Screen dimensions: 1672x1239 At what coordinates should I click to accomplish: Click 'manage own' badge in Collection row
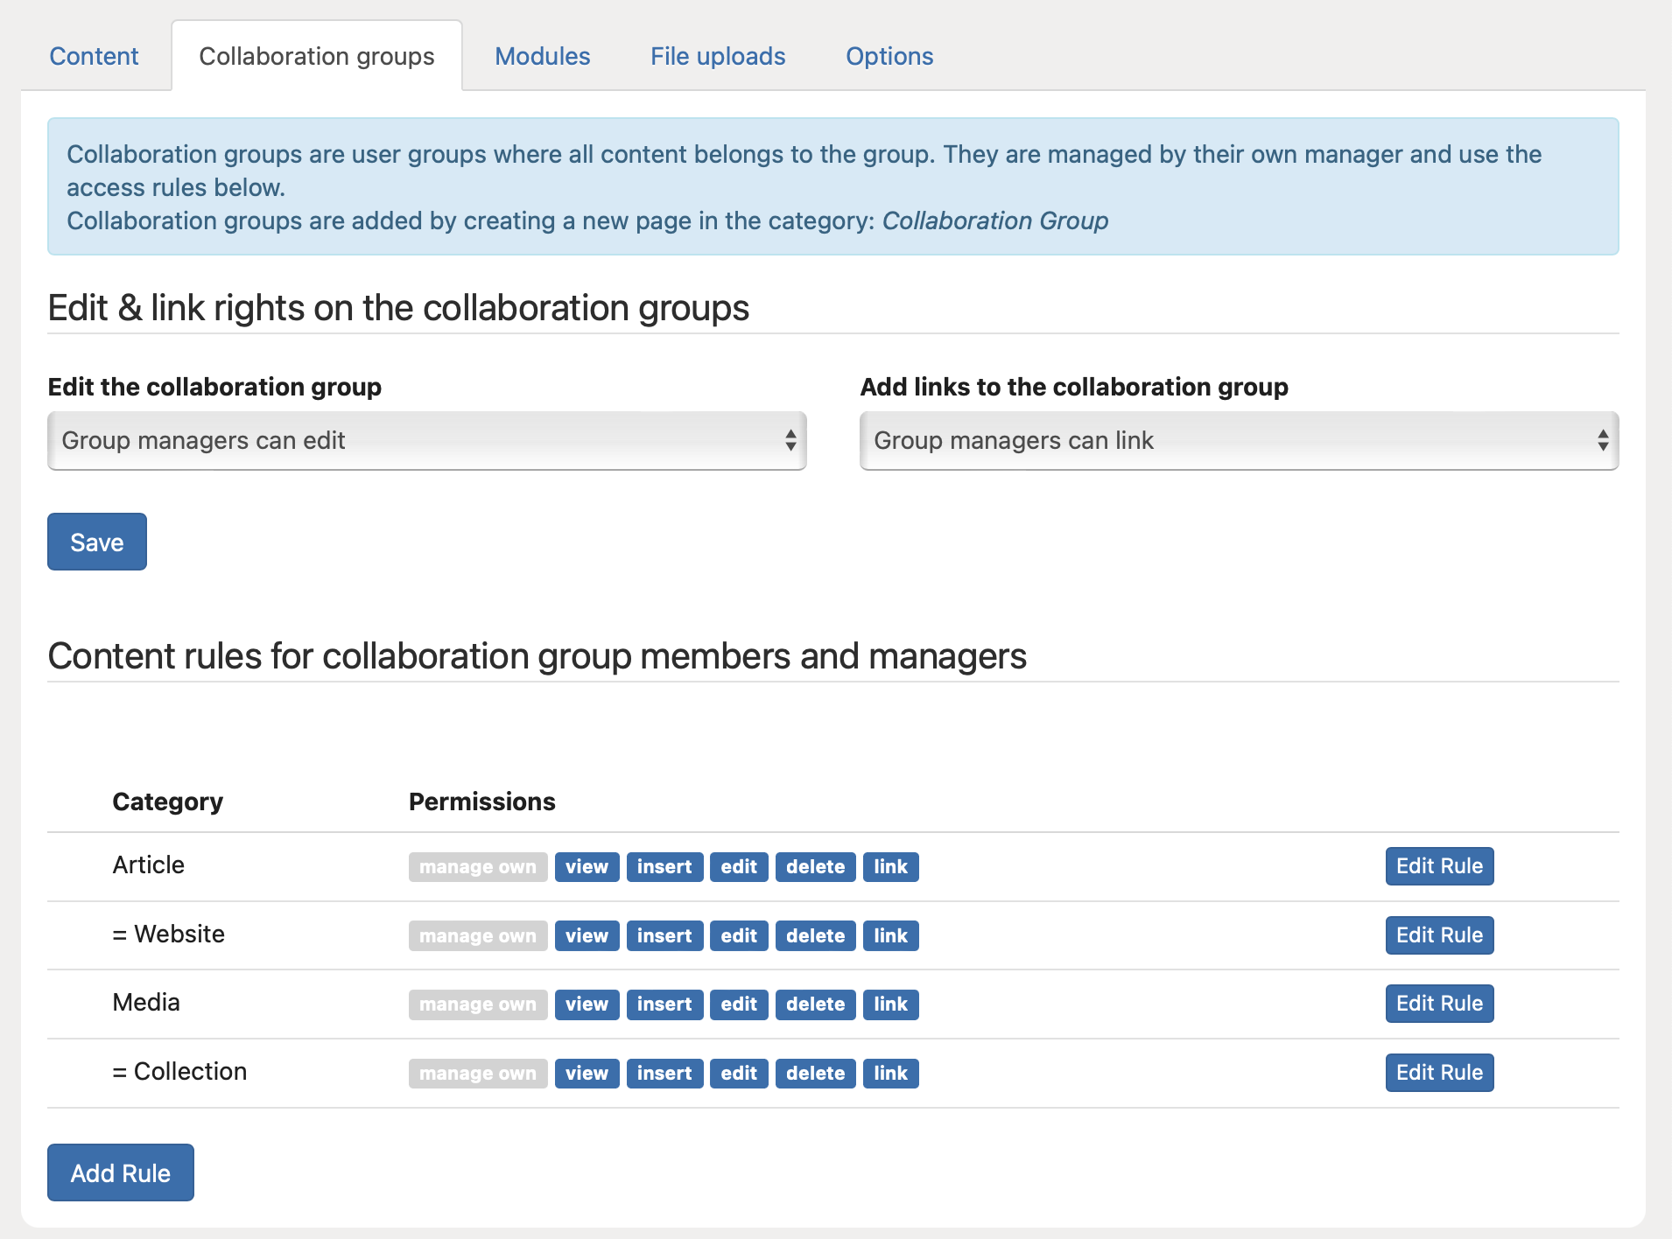tap(477, 1074)
